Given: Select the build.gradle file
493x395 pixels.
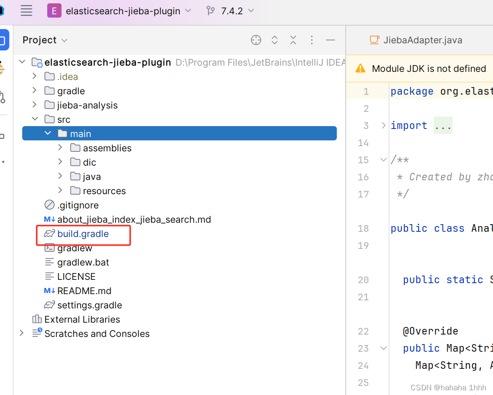Looking at the screenshot, I should click(83, 234).
